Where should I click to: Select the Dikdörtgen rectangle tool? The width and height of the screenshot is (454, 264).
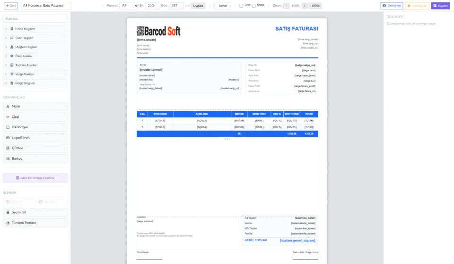tap(35, 127)
